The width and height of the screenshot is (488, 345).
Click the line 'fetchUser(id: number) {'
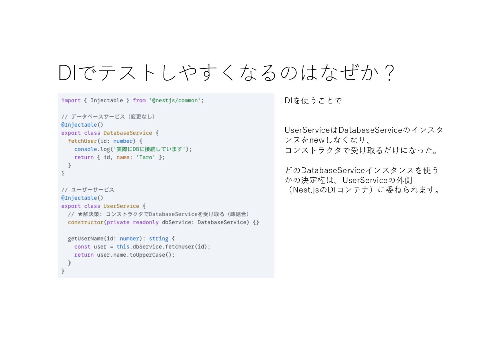click(105, 141)
